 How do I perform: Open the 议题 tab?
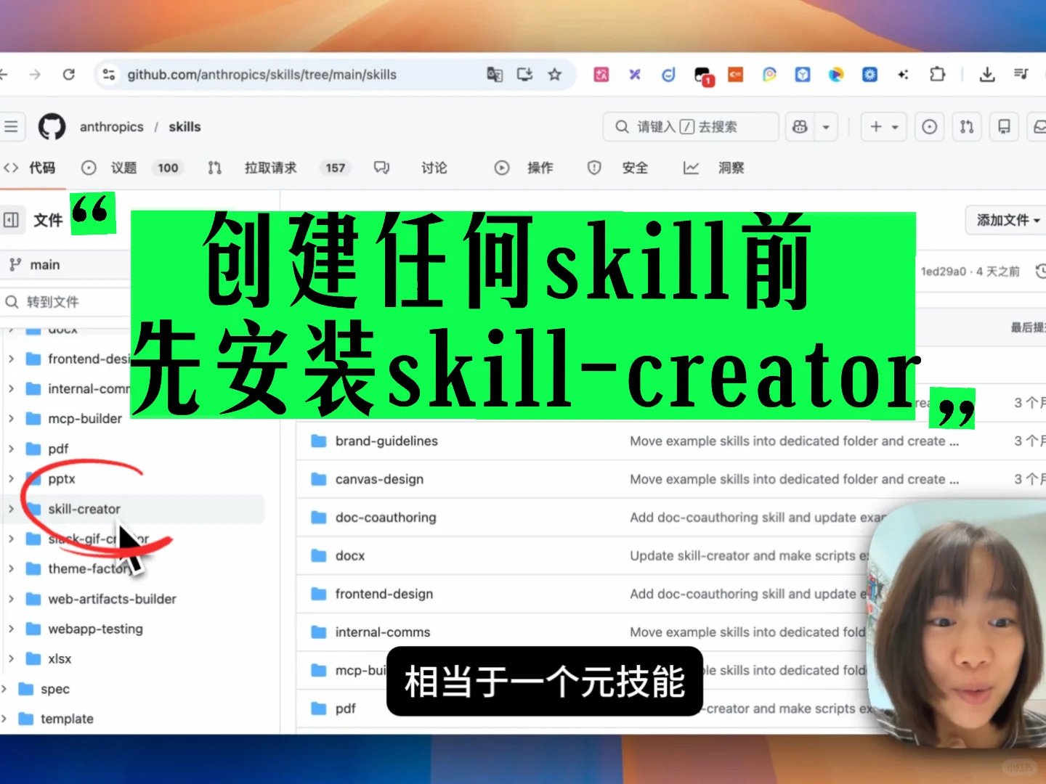pyautogui.click(x=131, y=168)
